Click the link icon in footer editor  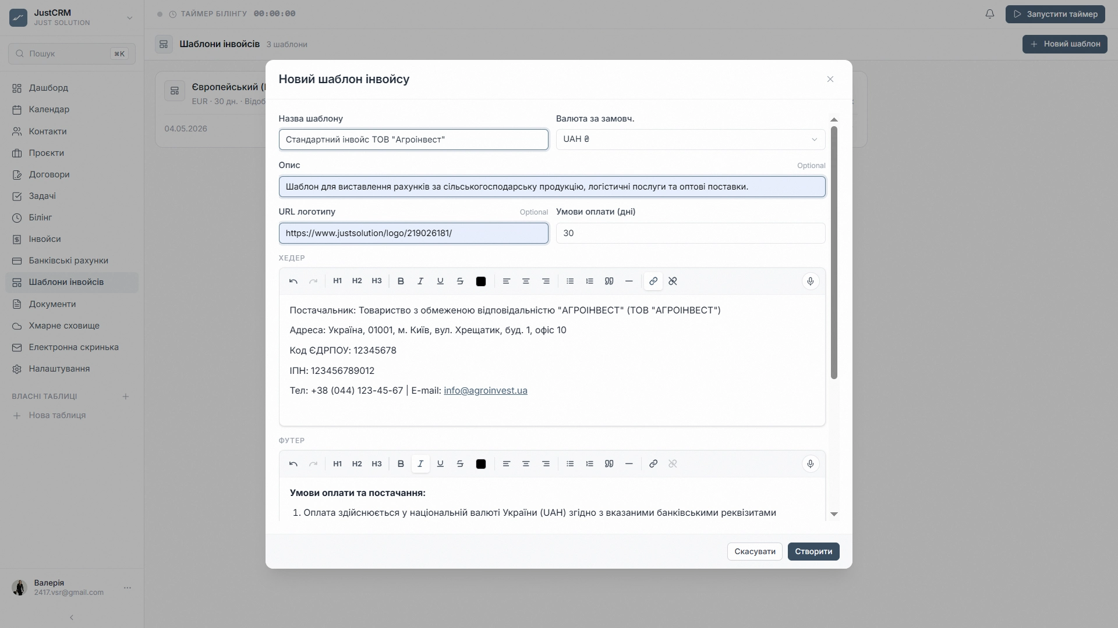653,464
